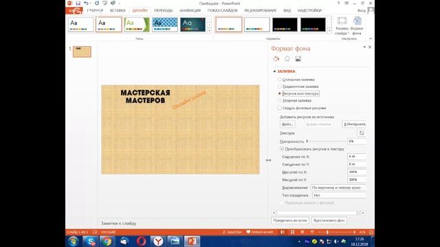Select Узорная заливка radio button
This screenshot has height=247, width=440.
coord(280,100)
